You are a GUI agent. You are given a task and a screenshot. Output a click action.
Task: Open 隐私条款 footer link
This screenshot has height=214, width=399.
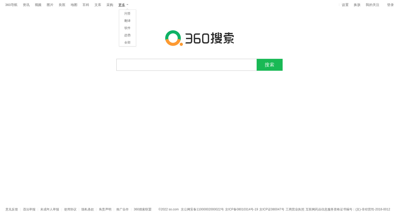(88, 209)
